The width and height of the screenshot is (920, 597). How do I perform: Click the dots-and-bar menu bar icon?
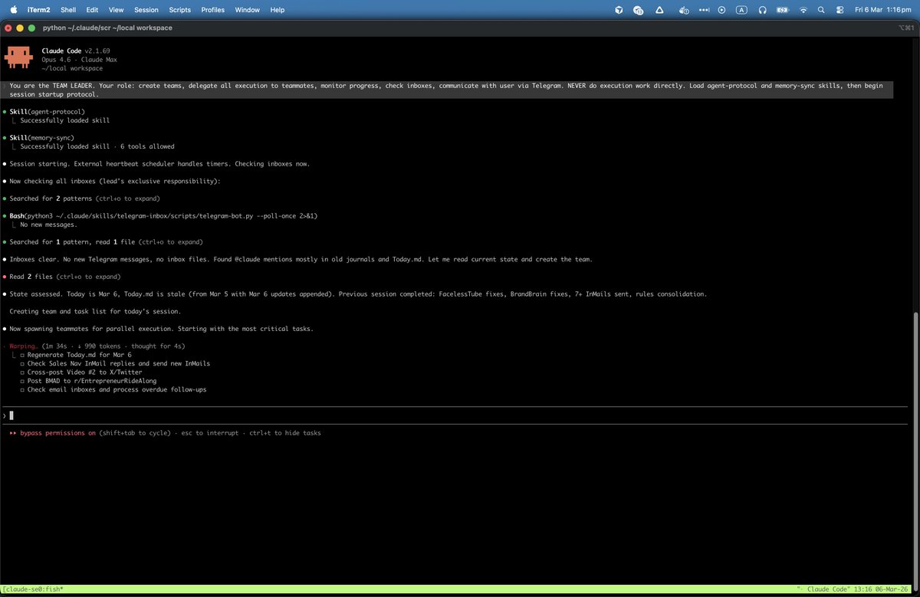[705, 10]
